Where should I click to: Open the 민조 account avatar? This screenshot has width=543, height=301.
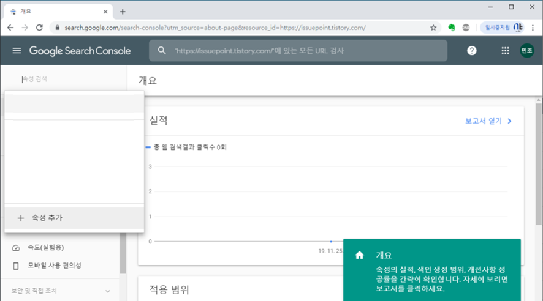[x=526, y=51]
